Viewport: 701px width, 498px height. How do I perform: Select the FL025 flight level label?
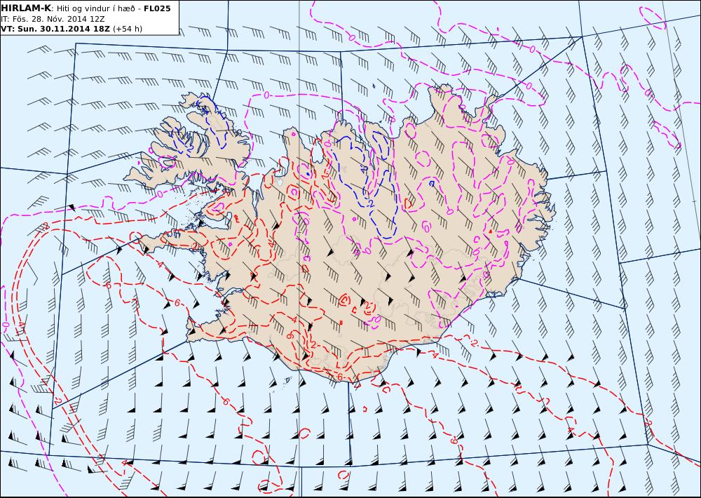157,8
